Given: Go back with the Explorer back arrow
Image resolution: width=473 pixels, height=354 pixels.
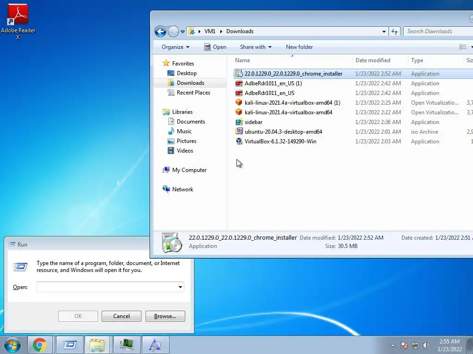Looking at the screenshot, I should pos(160,31).
